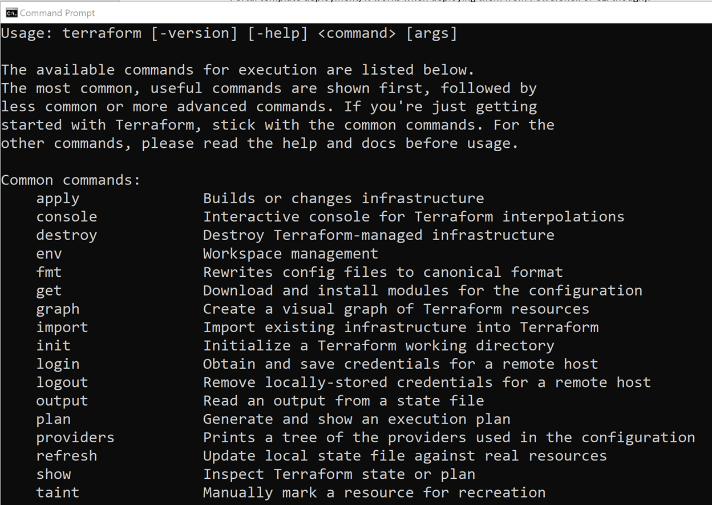Click 'Import existing infrastructure into Terraform'

pos(400,328)
